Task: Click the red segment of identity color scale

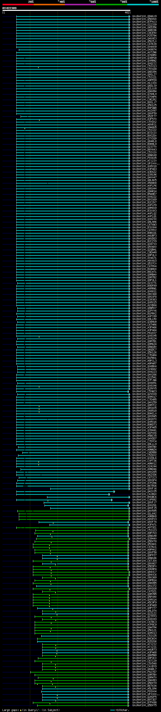Action: 18,5
